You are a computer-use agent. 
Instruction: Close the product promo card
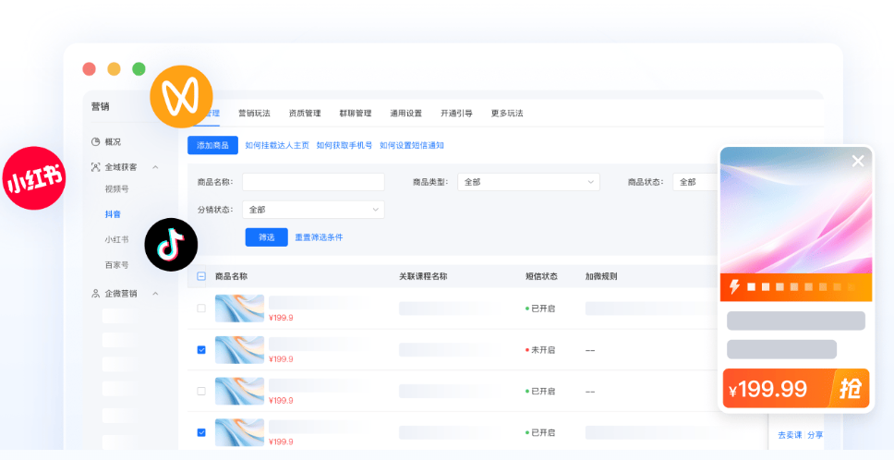[x=858, y=162]
